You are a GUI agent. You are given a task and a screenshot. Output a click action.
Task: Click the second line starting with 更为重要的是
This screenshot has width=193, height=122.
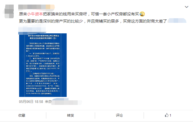tap(93, 21)
